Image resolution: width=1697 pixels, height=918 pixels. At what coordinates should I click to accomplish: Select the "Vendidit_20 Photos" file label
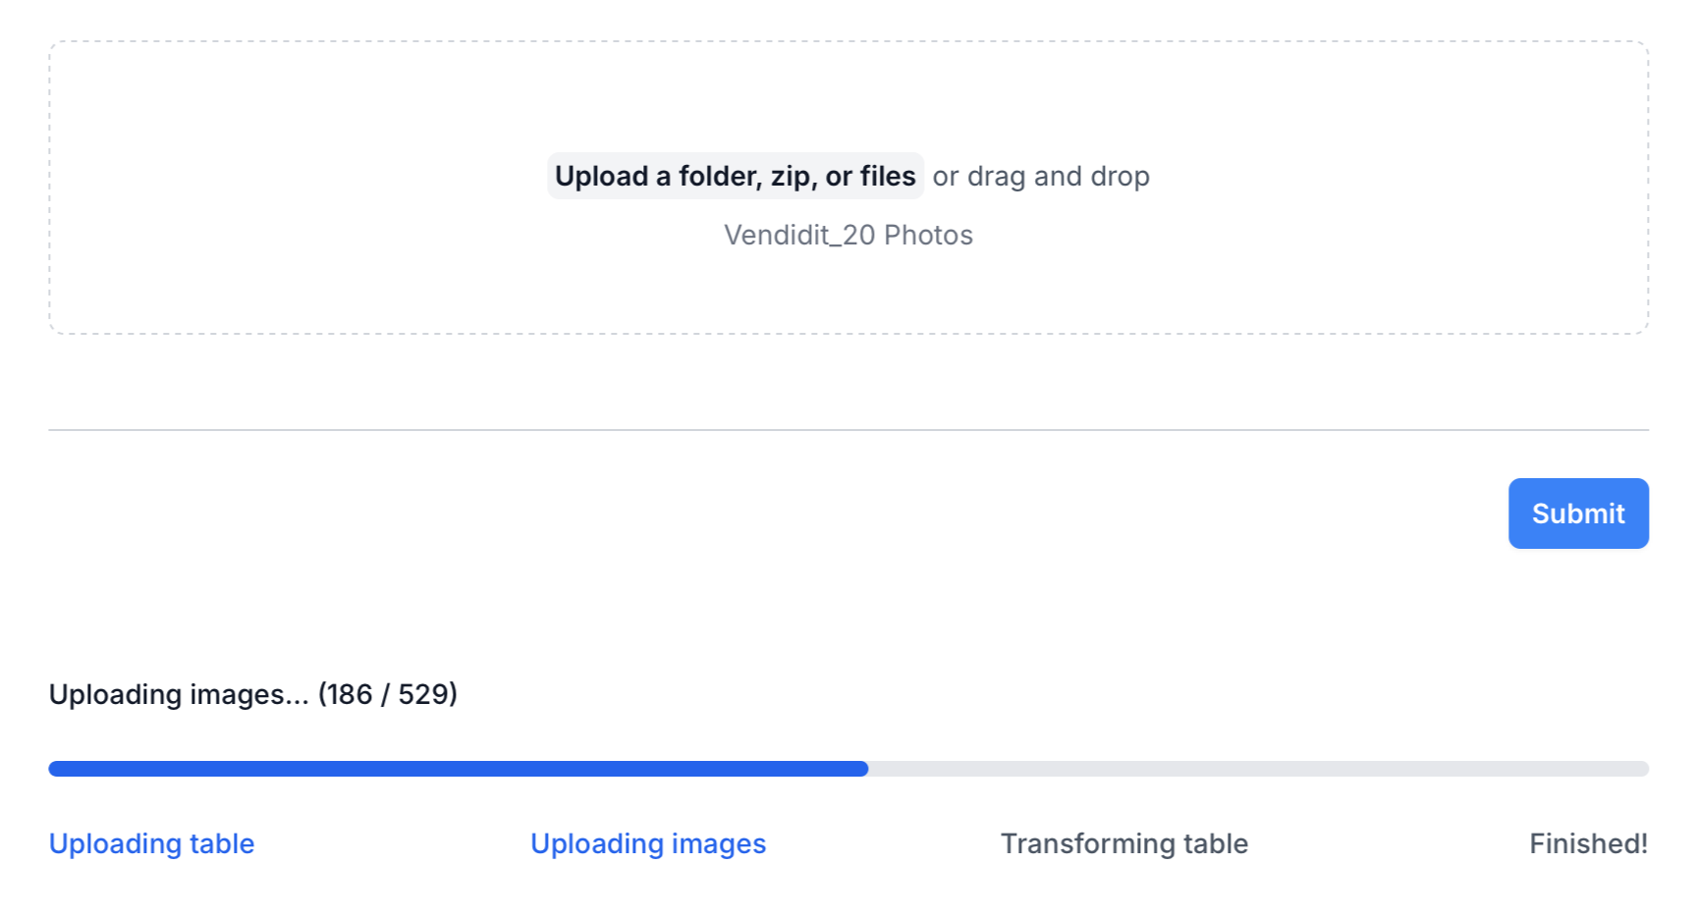coord(848,235)
